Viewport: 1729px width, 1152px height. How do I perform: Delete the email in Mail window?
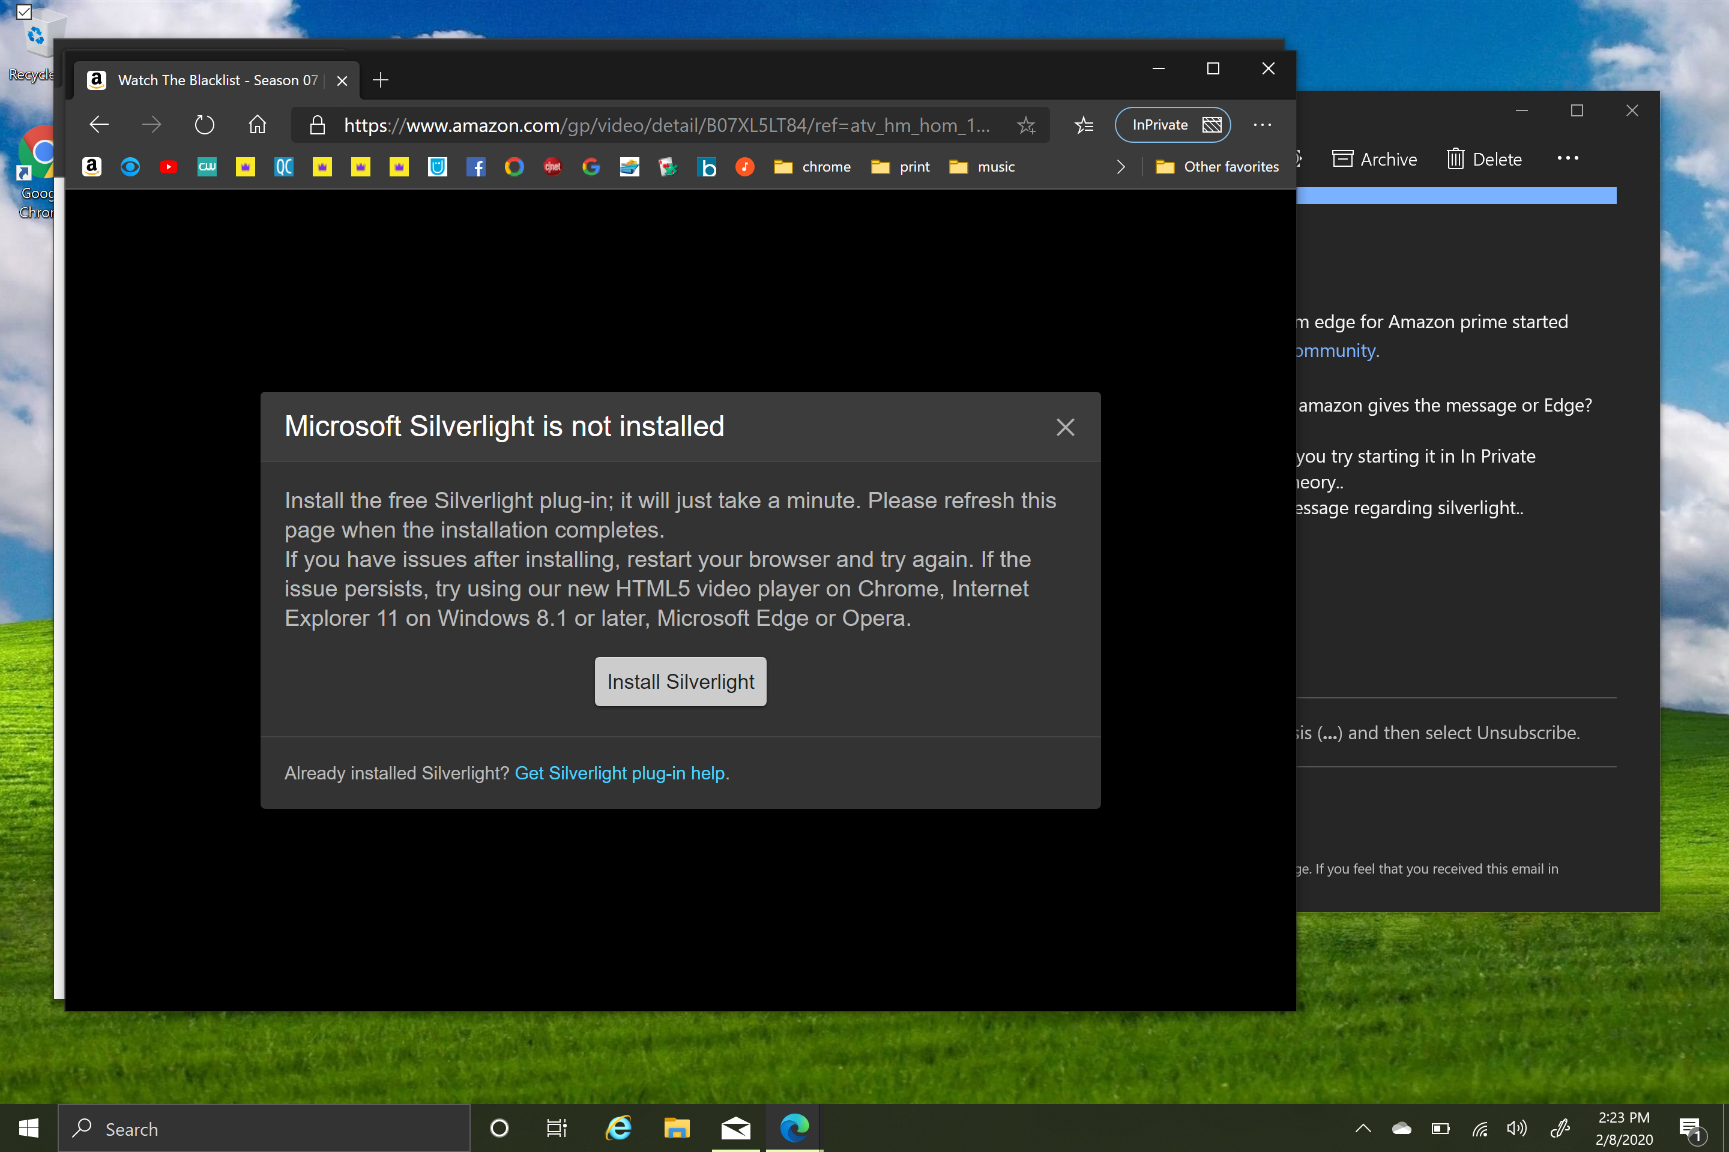pos(1483,160)
